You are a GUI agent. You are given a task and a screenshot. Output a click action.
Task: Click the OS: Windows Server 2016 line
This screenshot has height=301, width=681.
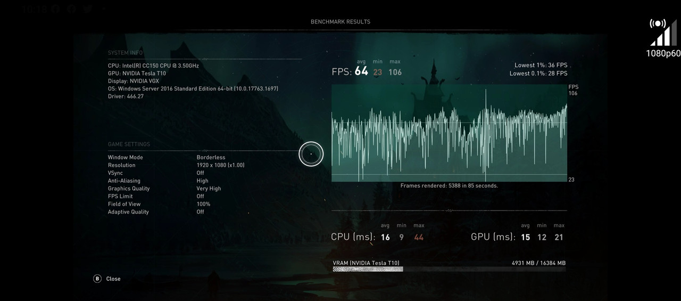point(193,89)
